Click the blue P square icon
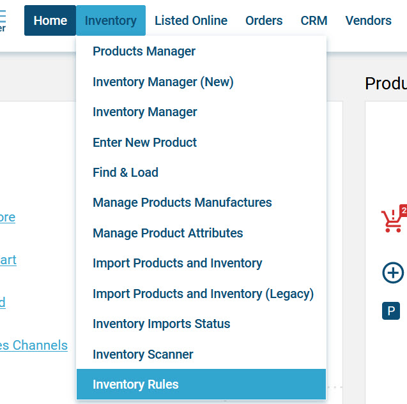Screen dimensions: 407x404 pyautogui.click(x=391, y=311)
